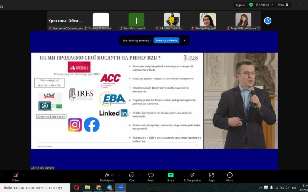Select Іван Фартушний participant tile
The height and width of the screenshot is (192, 308).
(136, 21)
